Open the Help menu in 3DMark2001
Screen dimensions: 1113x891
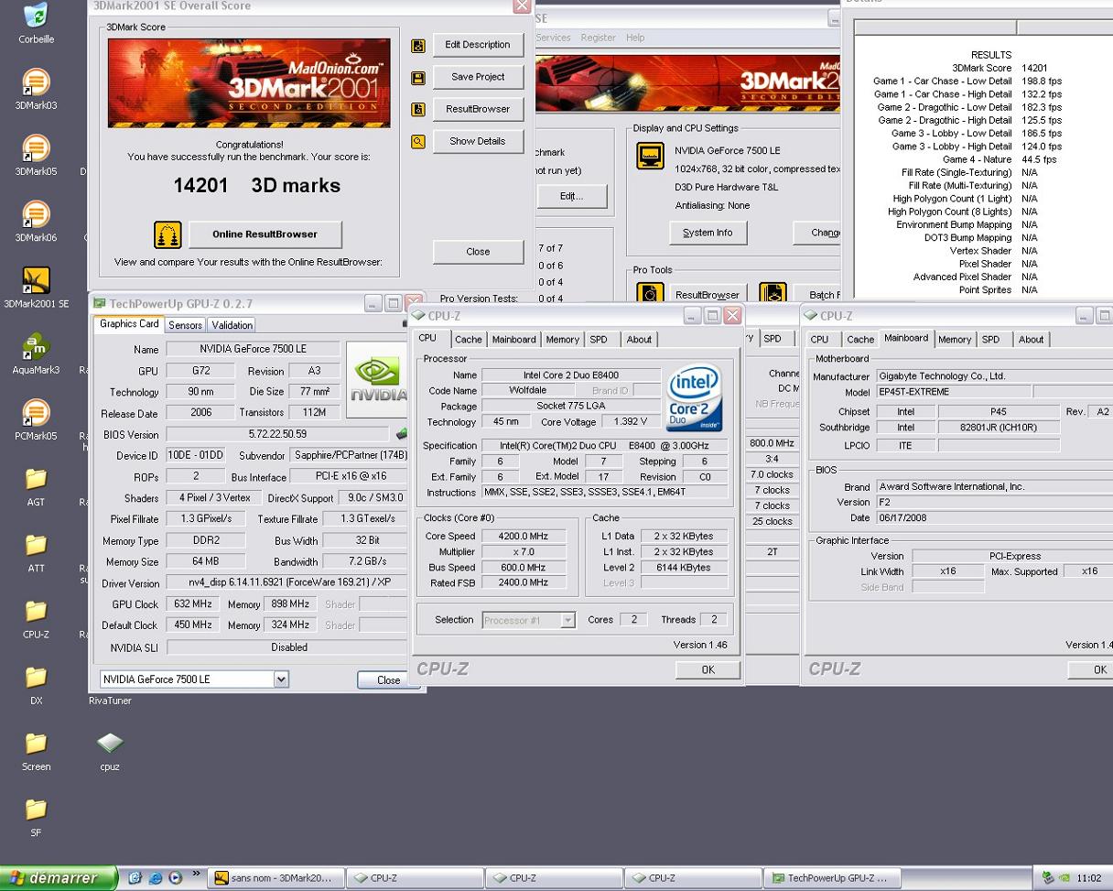tap(635, 38)
